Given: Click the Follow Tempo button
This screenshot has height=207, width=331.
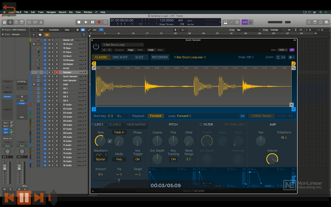Looking at the screenshot, I should click(261, 116).
